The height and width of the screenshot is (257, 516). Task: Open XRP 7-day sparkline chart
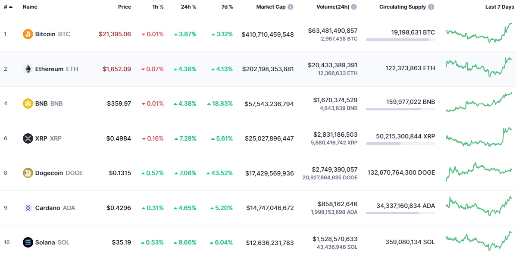[479, 137]
